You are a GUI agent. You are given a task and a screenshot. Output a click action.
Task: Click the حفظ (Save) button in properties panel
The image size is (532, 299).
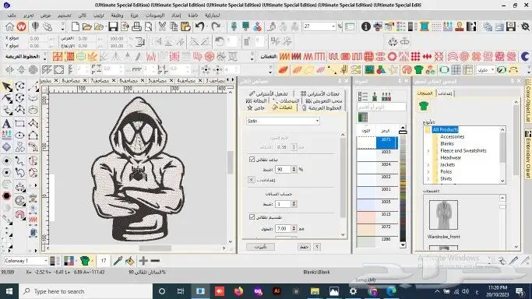[305, 247]
